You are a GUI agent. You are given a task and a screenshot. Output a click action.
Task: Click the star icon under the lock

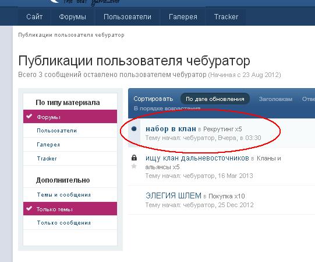pyautogui.click(x=134, y=166)
